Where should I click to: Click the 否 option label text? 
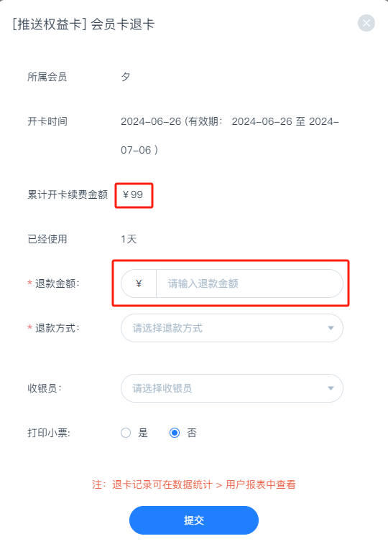click(x=192, y=433)
